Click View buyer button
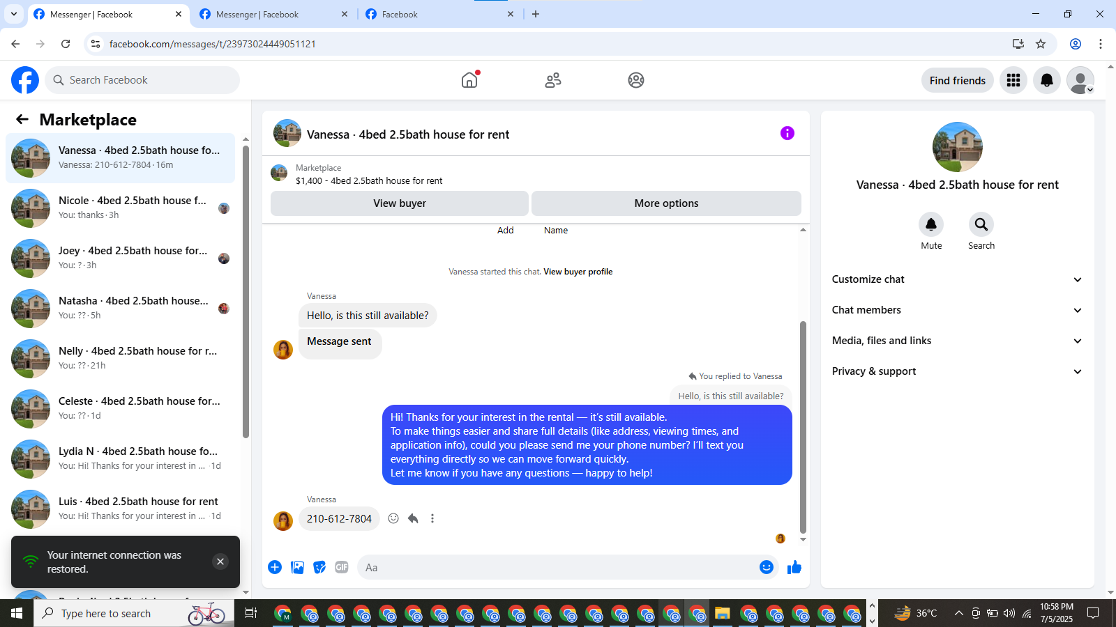 (x=400, y=203)
